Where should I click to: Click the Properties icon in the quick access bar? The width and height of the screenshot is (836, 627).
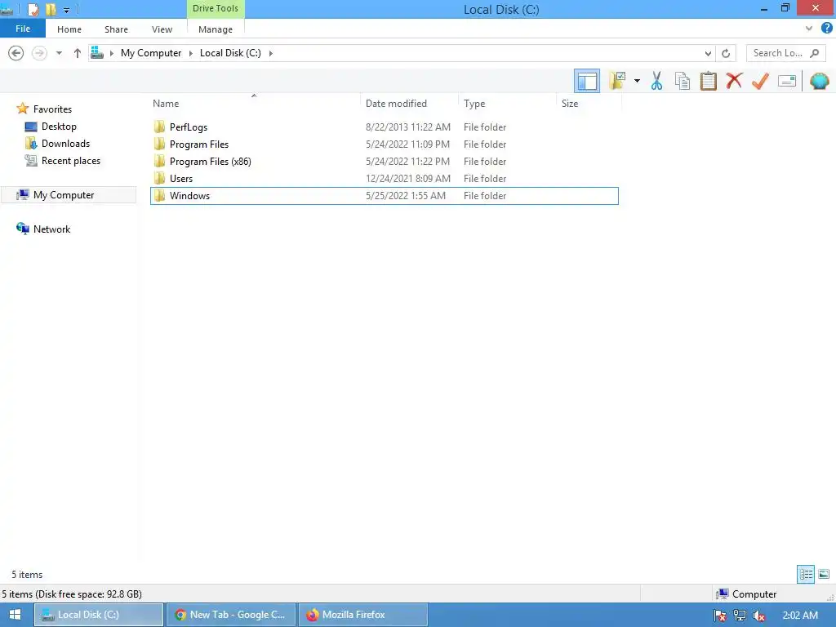click(33, 9)
